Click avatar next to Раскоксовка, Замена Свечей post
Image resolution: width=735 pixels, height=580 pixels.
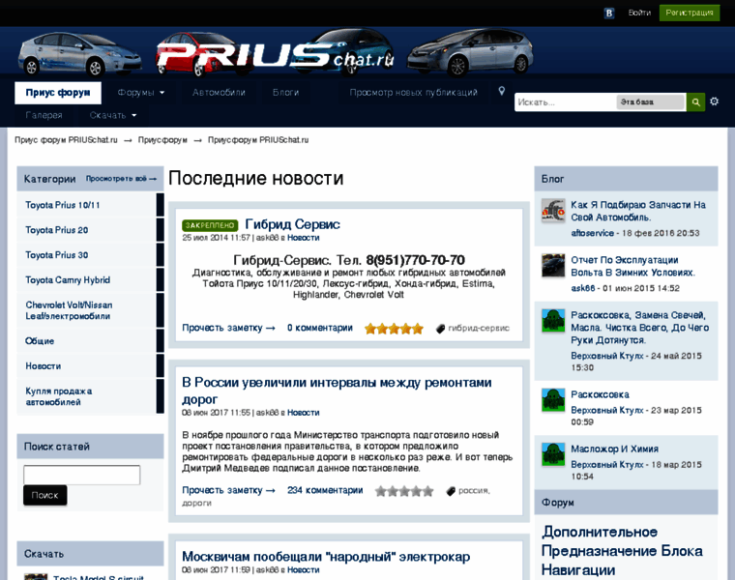pyautogui.click(x=553, y=321)
